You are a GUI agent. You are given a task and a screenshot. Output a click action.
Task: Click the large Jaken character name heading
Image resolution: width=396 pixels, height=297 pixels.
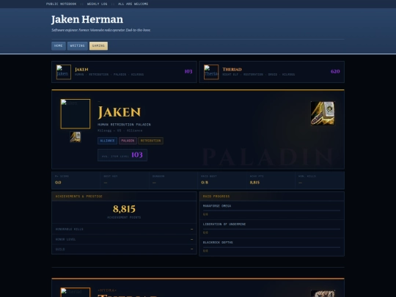(x=120, y=112)
